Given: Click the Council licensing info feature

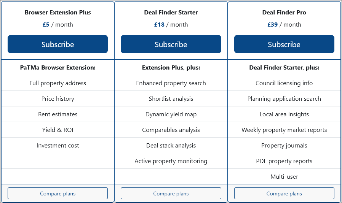Looking at the screenshot, I should pyautogui.click(x=284, y=83).
